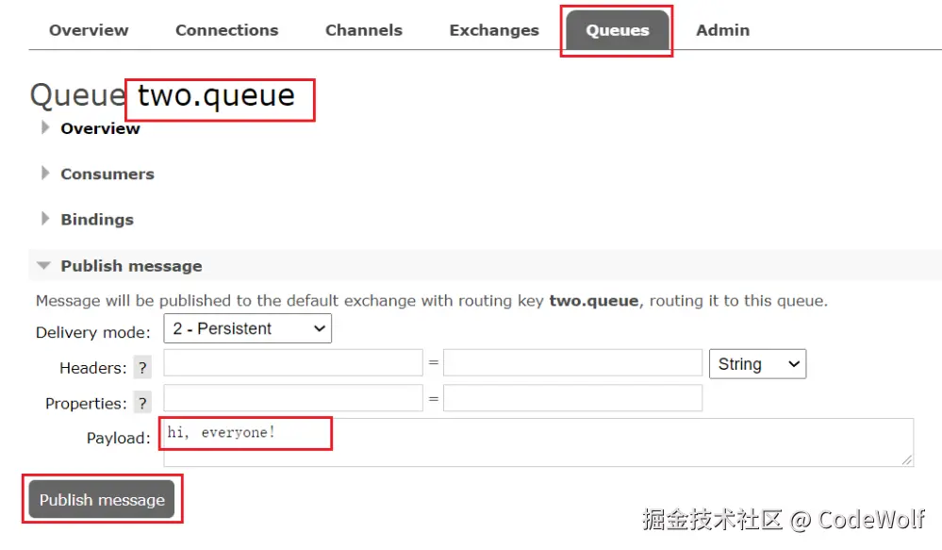Select the Queues tab
The width and height of the screenshot is (942, 550).
pos(618,30)
